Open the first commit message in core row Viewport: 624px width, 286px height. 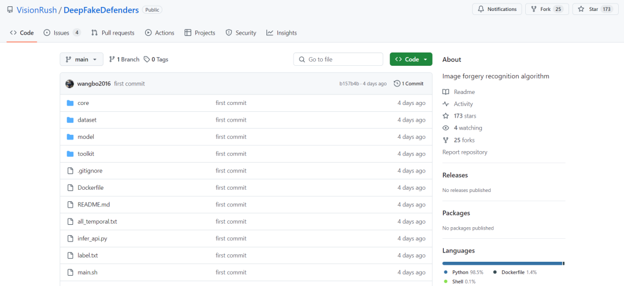click(231, 103)
